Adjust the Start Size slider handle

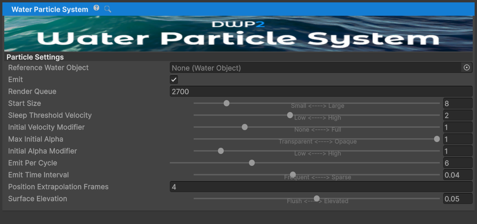(x=226, y=103)
